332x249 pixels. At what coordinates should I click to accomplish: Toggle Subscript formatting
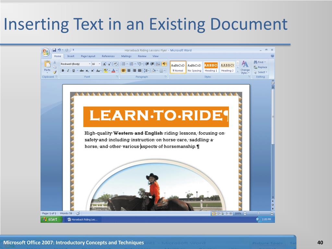click(87, 71)
